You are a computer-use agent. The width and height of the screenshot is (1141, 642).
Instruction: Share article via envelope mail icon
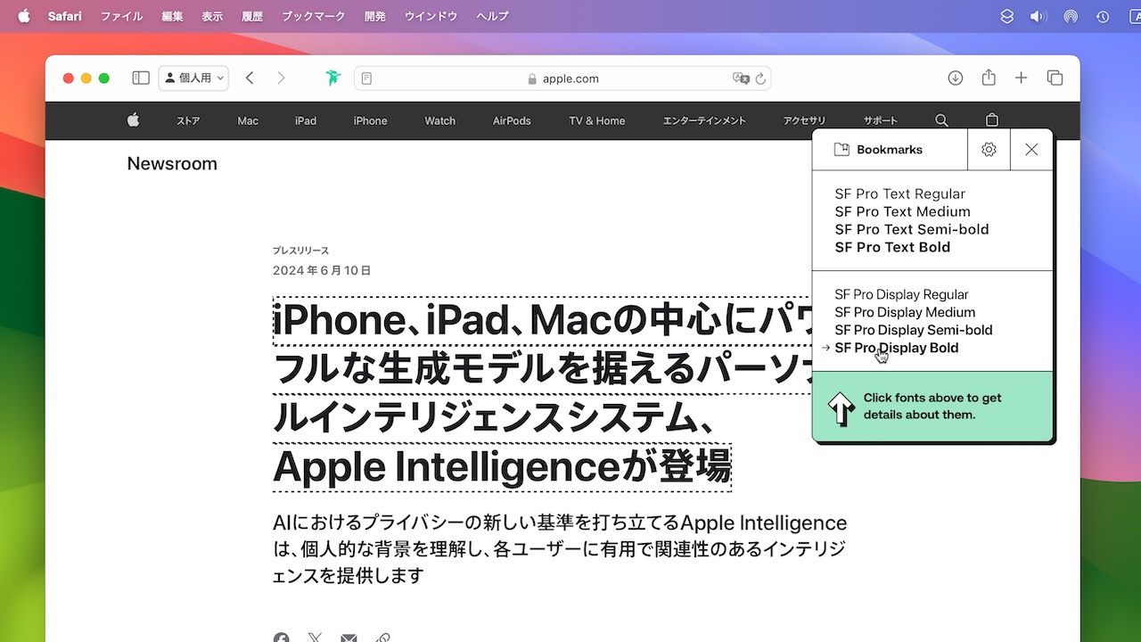tap(349, 638)
